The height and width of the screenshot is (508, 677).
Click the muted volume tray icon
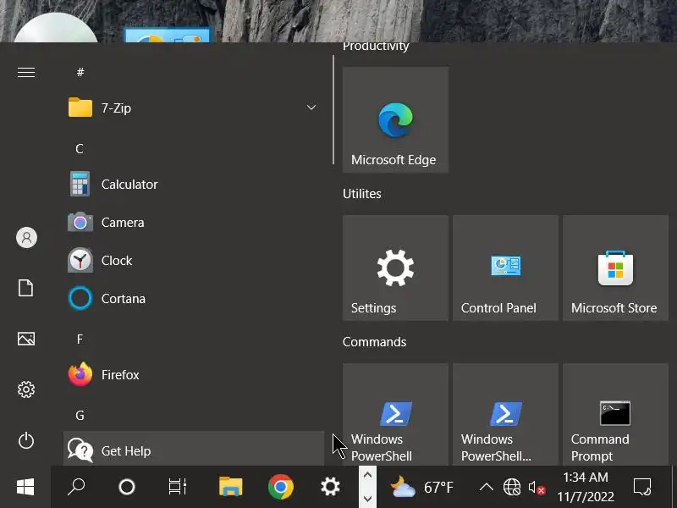click(537, 488)
